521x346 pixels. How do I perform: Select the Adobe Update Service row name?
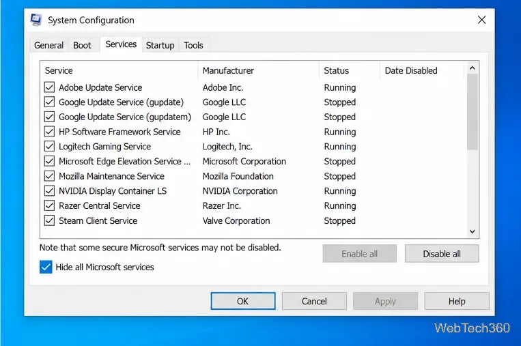point(100,87)
